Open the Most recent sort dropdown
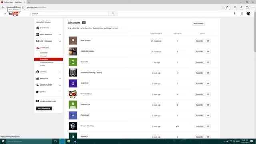The image size is (256, 144). tap(198, 24)
